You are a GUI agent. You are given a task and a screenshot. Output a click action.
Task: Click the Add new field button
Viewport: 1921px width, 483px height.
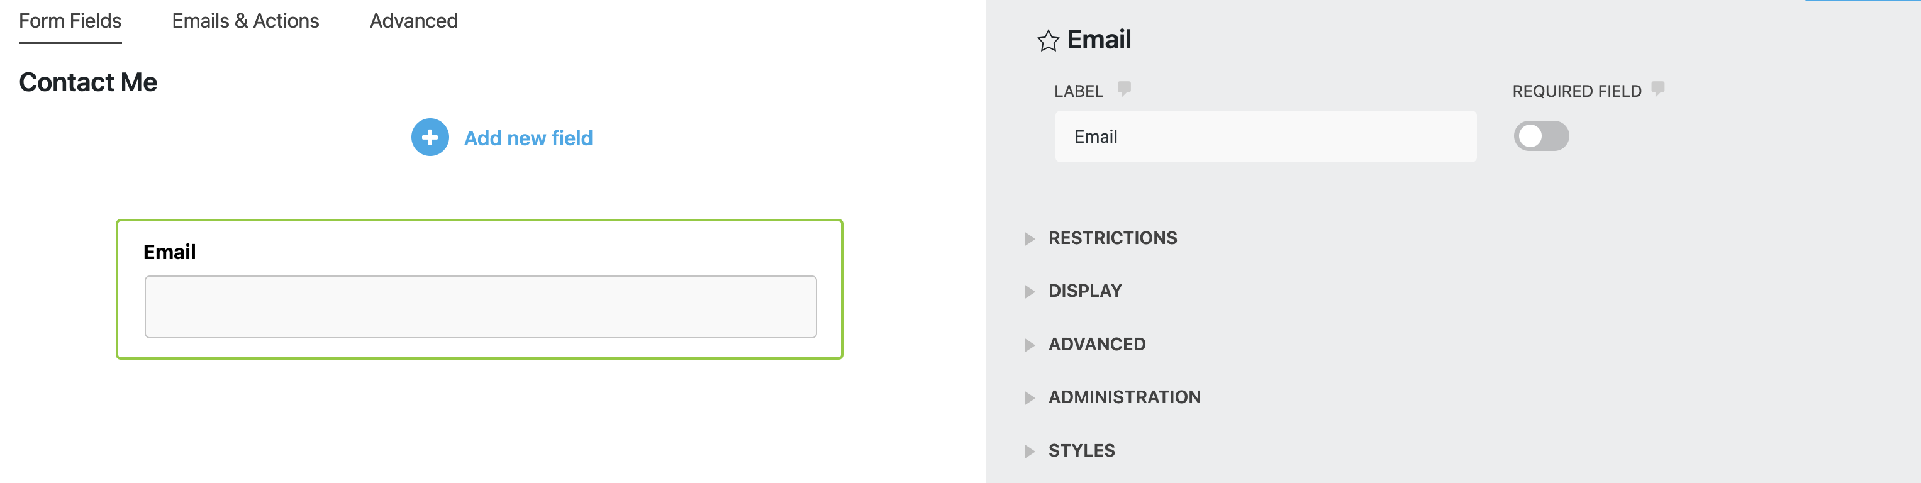tap(528, 137)
